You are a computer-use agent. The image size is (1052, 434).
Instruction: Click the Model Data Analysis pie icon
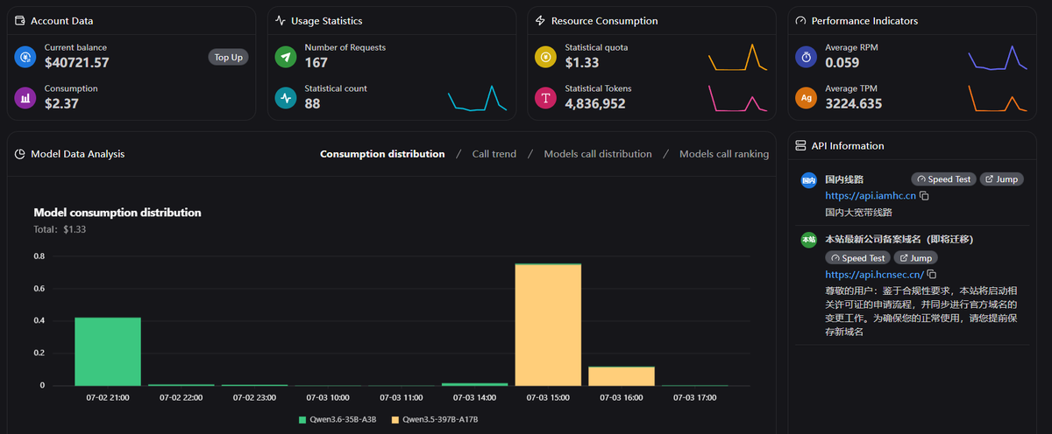coord(19,154)
